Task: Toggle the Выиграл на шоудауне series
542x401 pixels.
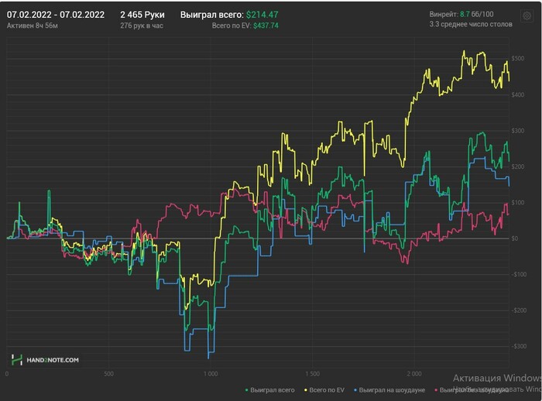Action: (395, 389)
